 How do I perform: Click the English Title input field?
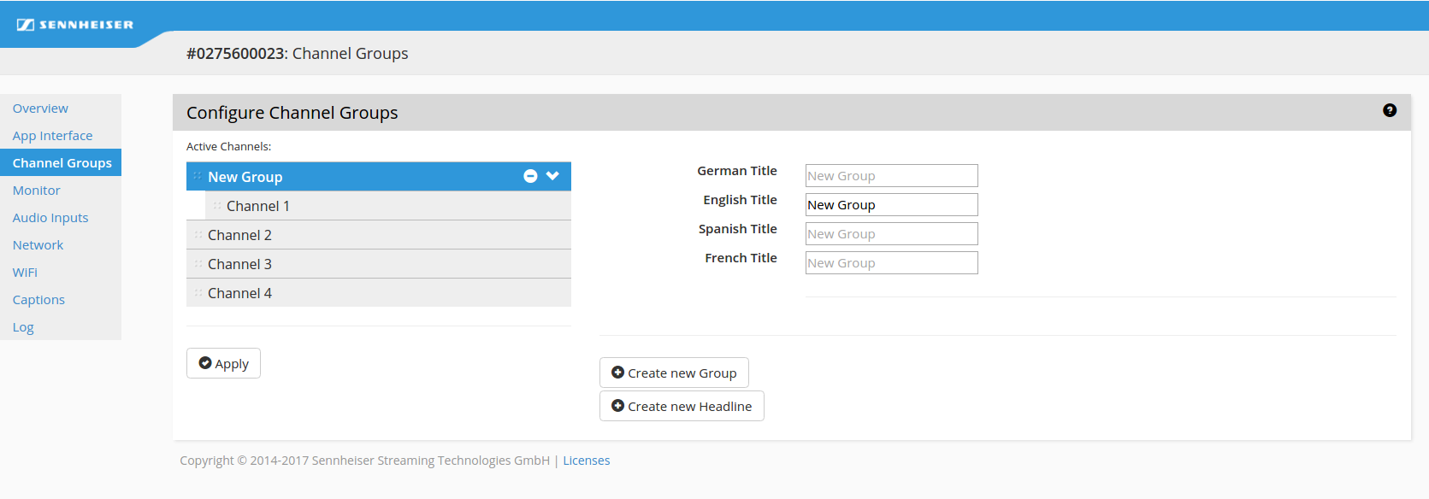(x=891, y=205)
